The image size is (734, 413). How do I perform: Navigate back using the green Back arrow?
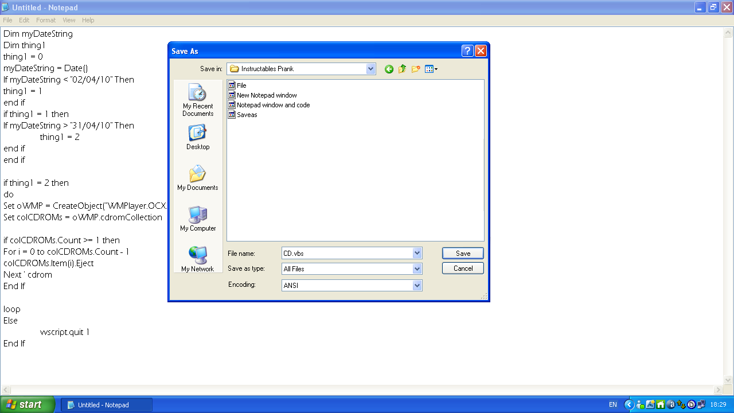coord(389,69)
